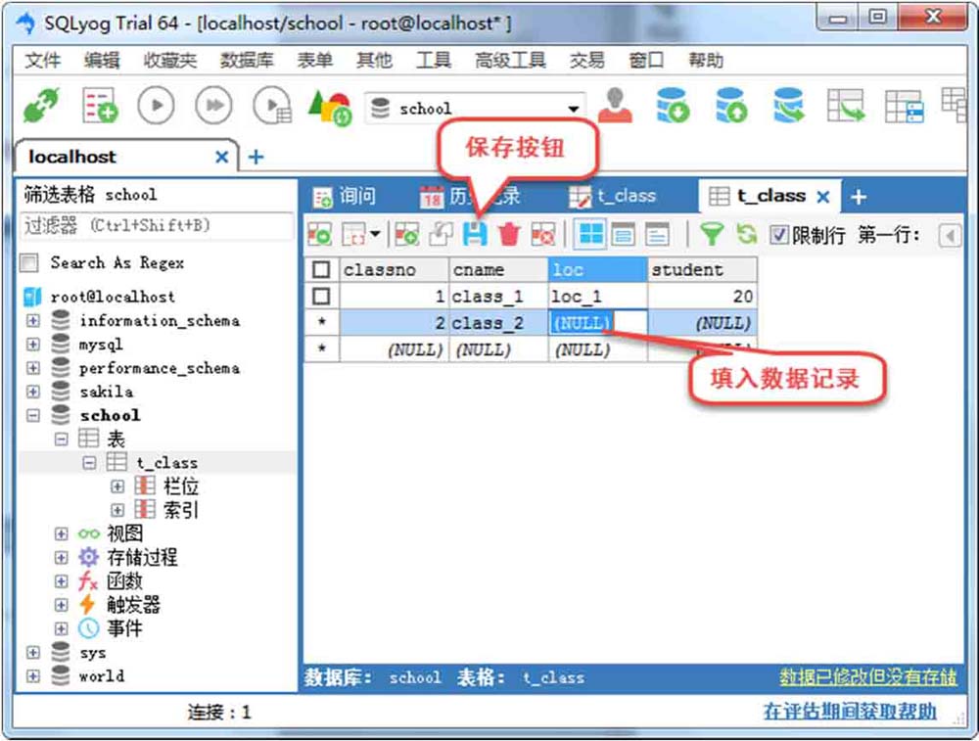Open the 数据库 menu

click(x=247, y=60)
